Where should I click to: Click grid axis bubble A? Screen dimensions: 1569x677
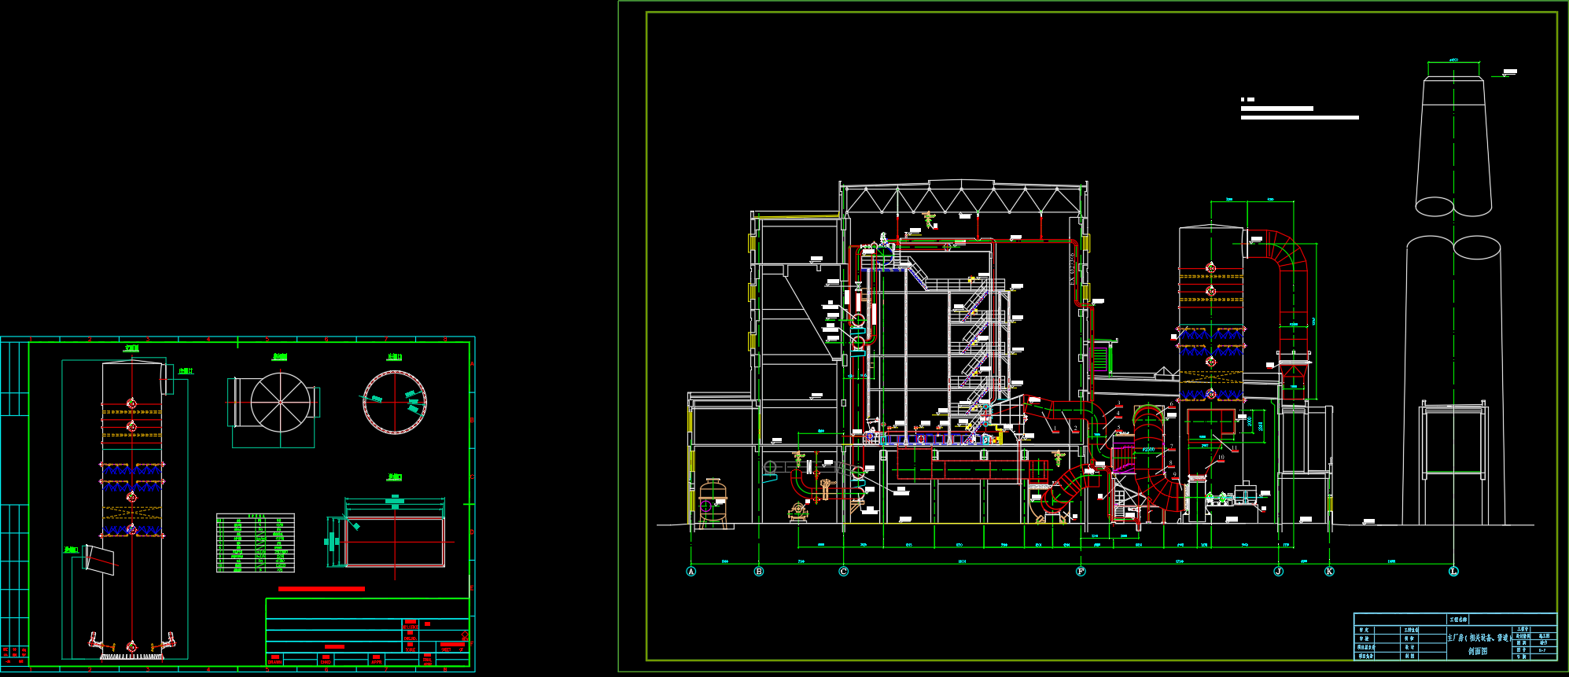691,572
